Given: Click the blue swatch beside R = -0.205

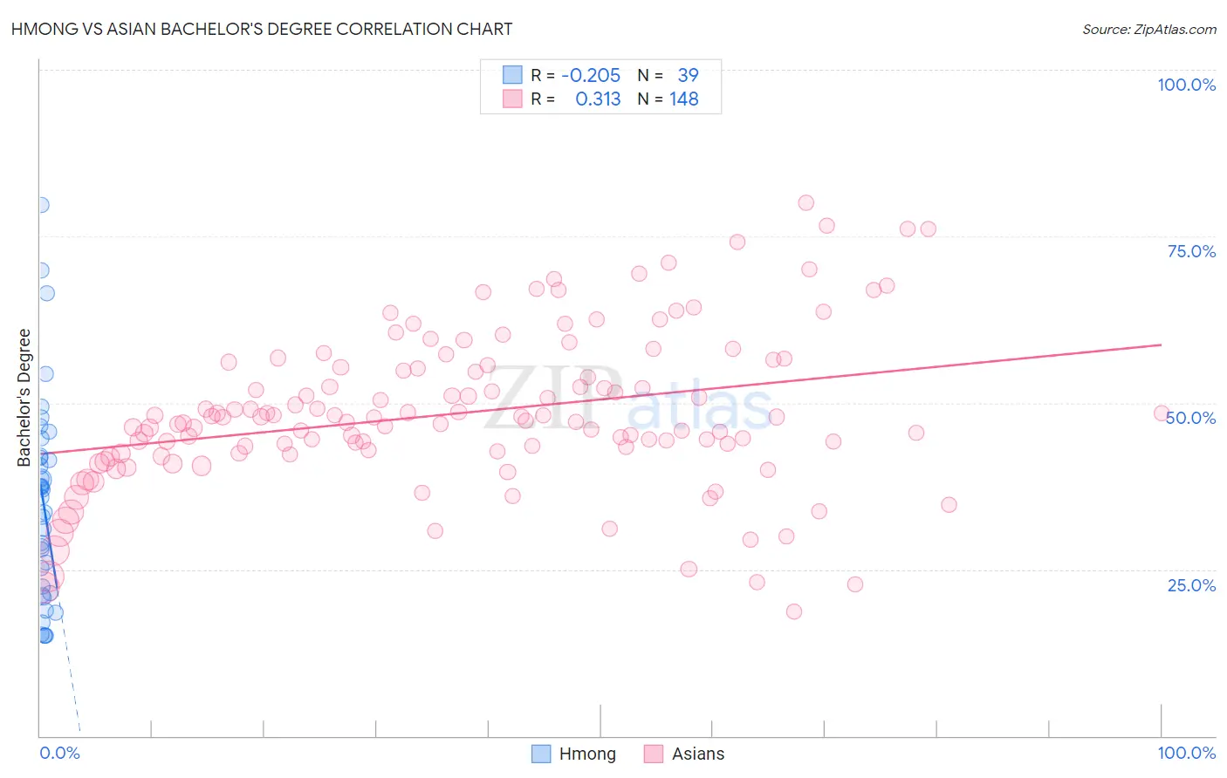Looking at the screenshot, I should point(512,75).
